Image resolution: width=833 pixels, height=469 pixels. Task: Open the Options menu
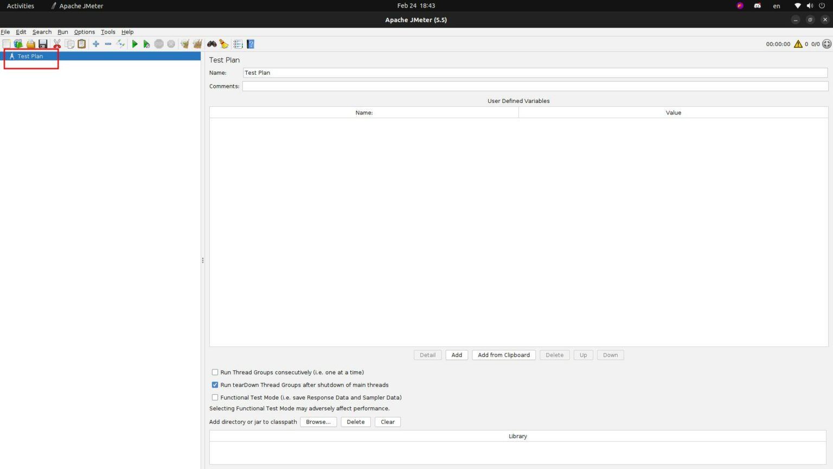pos(84,32)
